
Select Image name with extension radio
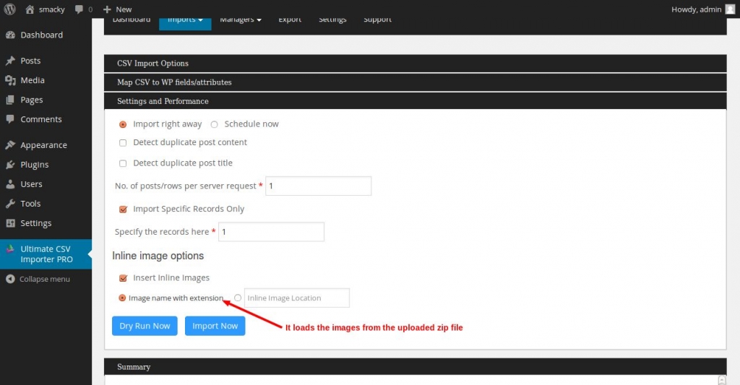[x=122, y=298]
